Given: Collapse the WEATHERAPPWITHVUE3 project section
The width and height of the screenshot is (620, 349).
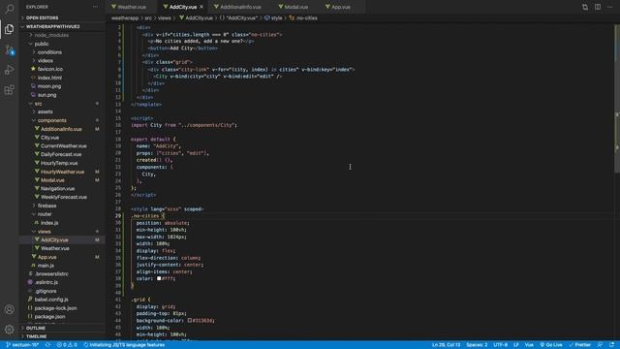Looking at the screenshot, I should point(52,26).
